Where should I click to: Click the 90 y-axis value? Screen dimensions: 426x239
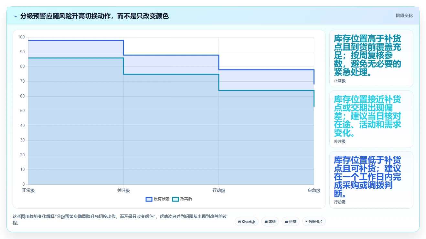(x=22, y=52)
